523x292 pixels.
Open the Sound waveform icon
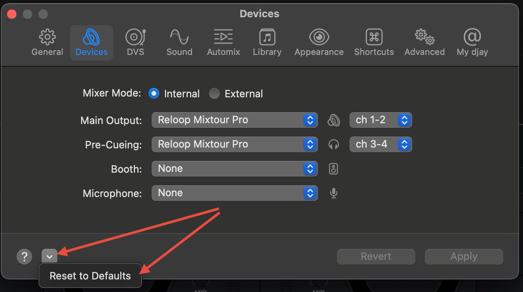(179, 37)
